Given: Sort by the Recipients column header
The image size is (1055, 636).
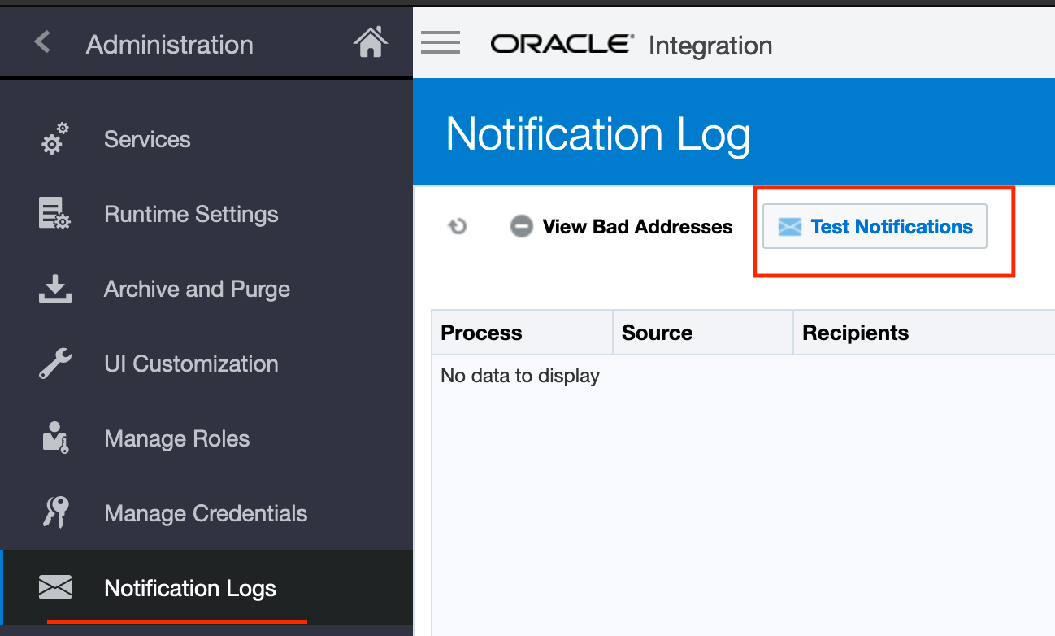Looking at the screenshot, I should click(x=924, y=333).
